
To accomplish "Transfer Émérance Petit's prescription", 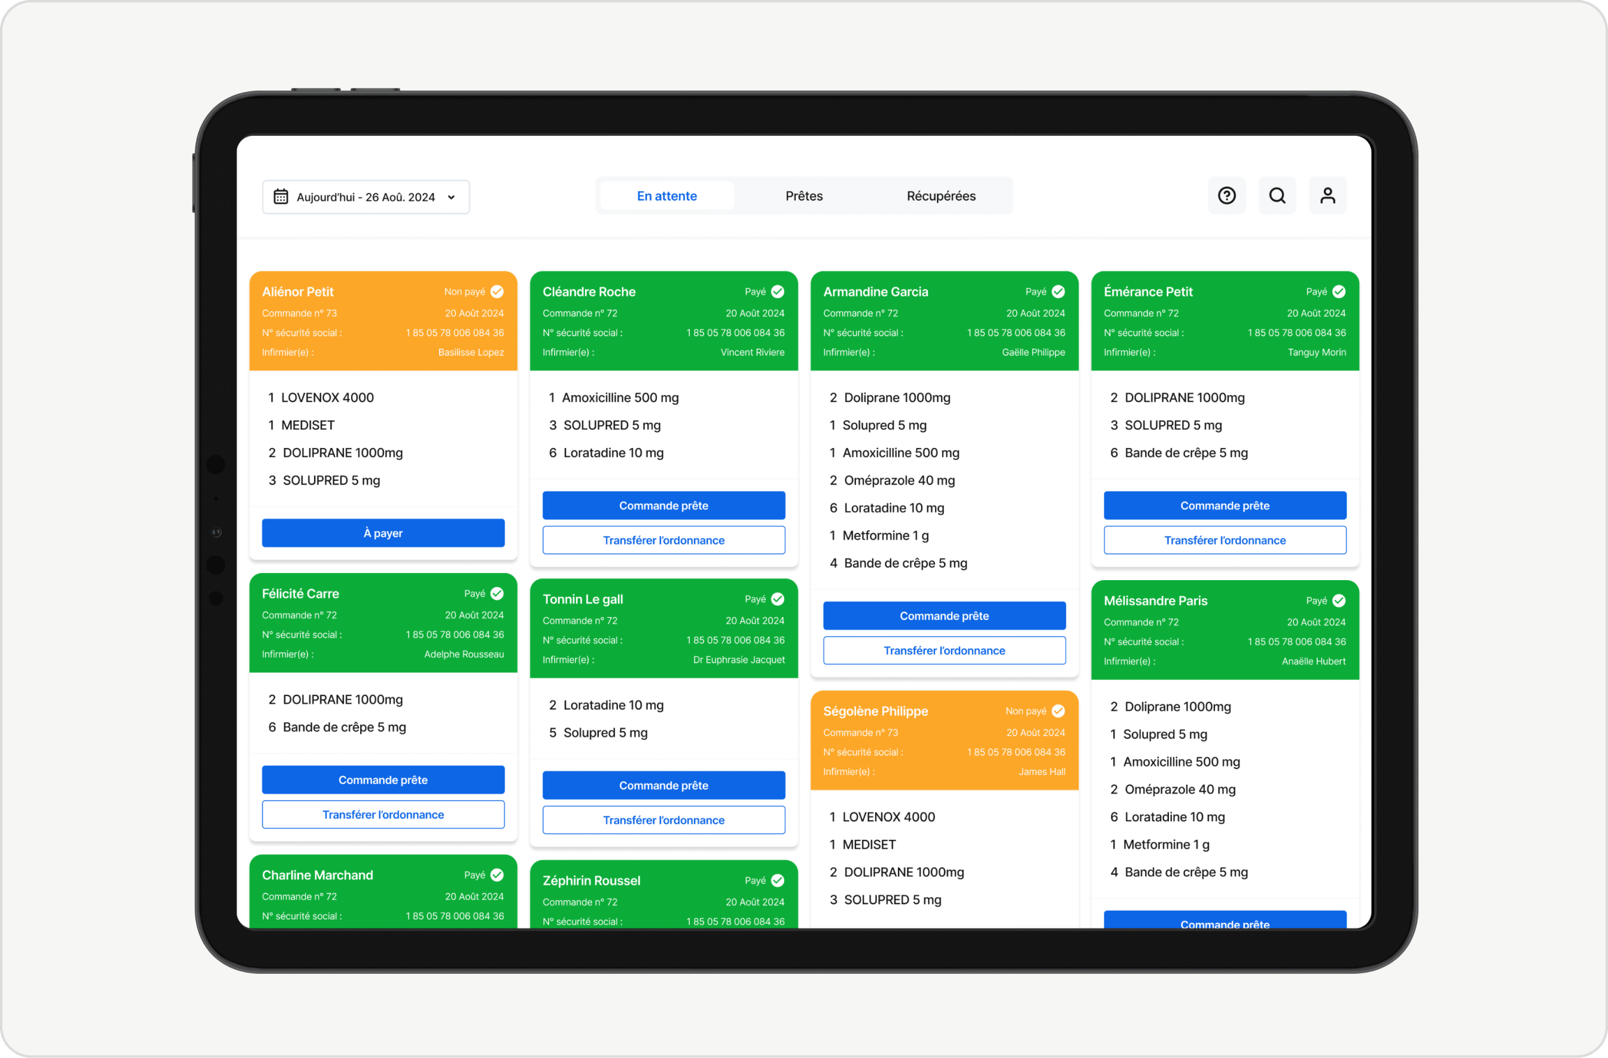I will click(1224, 541).
